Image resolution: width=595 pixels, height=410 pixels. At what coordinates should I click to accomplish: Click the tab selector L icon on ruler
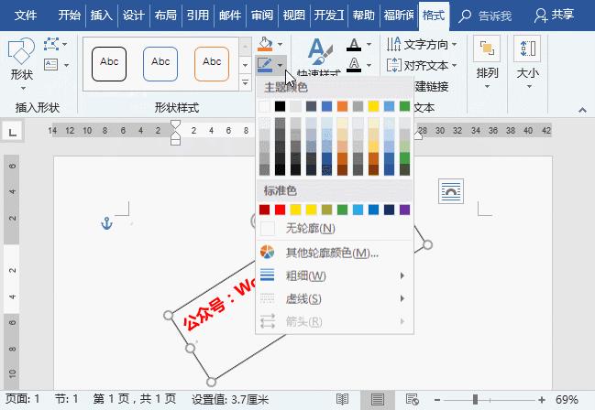point(13,132)
